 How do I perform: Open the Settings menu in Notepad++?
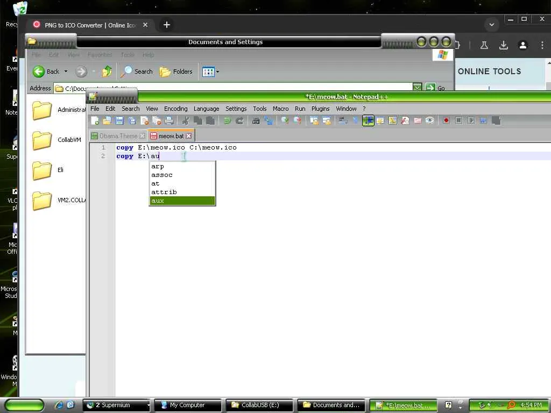236,109
